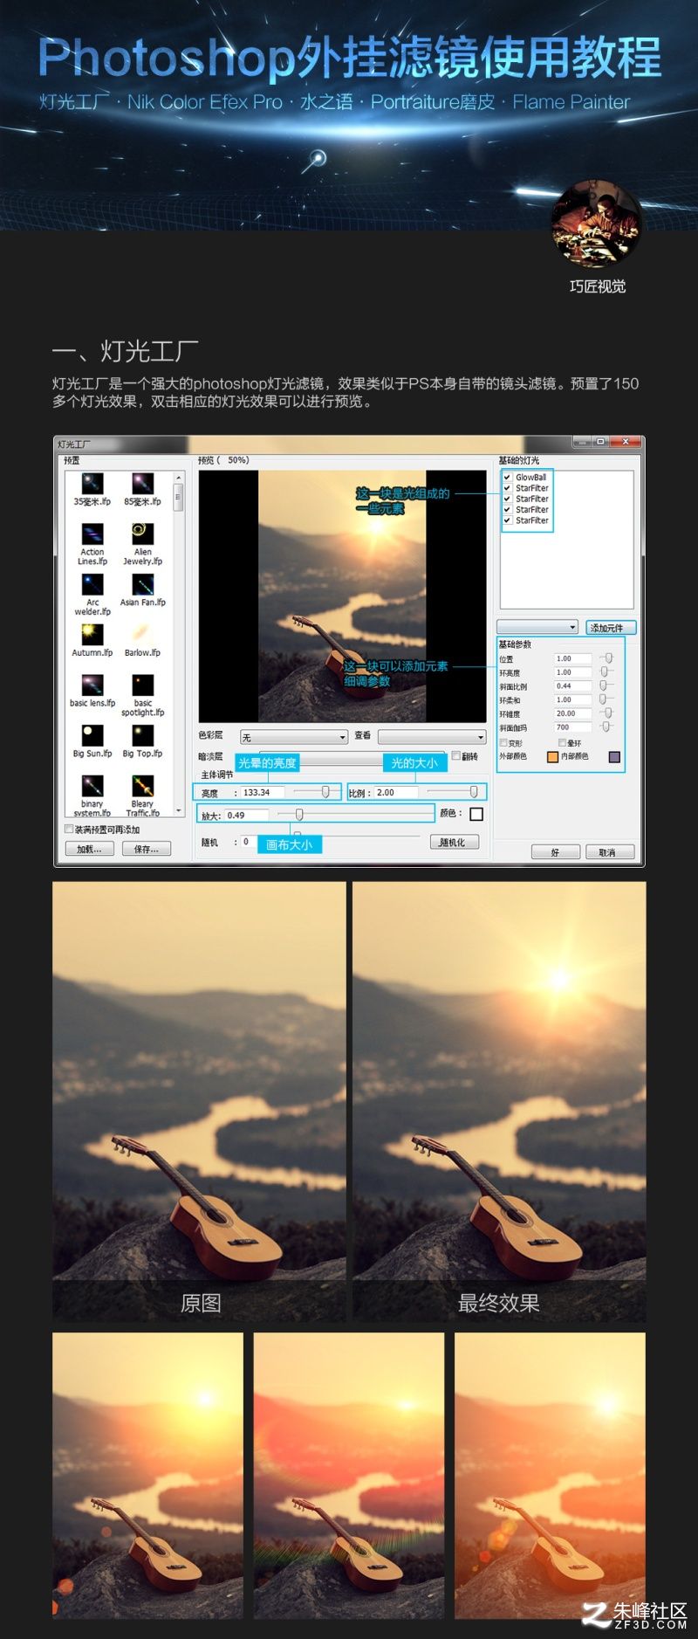Click the 斜面比例 parameter slider
This screenshot has height=1639, width=698.
point(603,685)
